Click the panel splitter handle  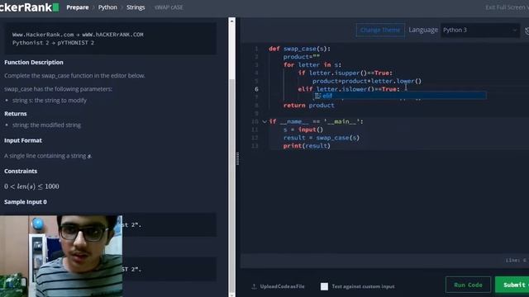[x=237, y=158]
